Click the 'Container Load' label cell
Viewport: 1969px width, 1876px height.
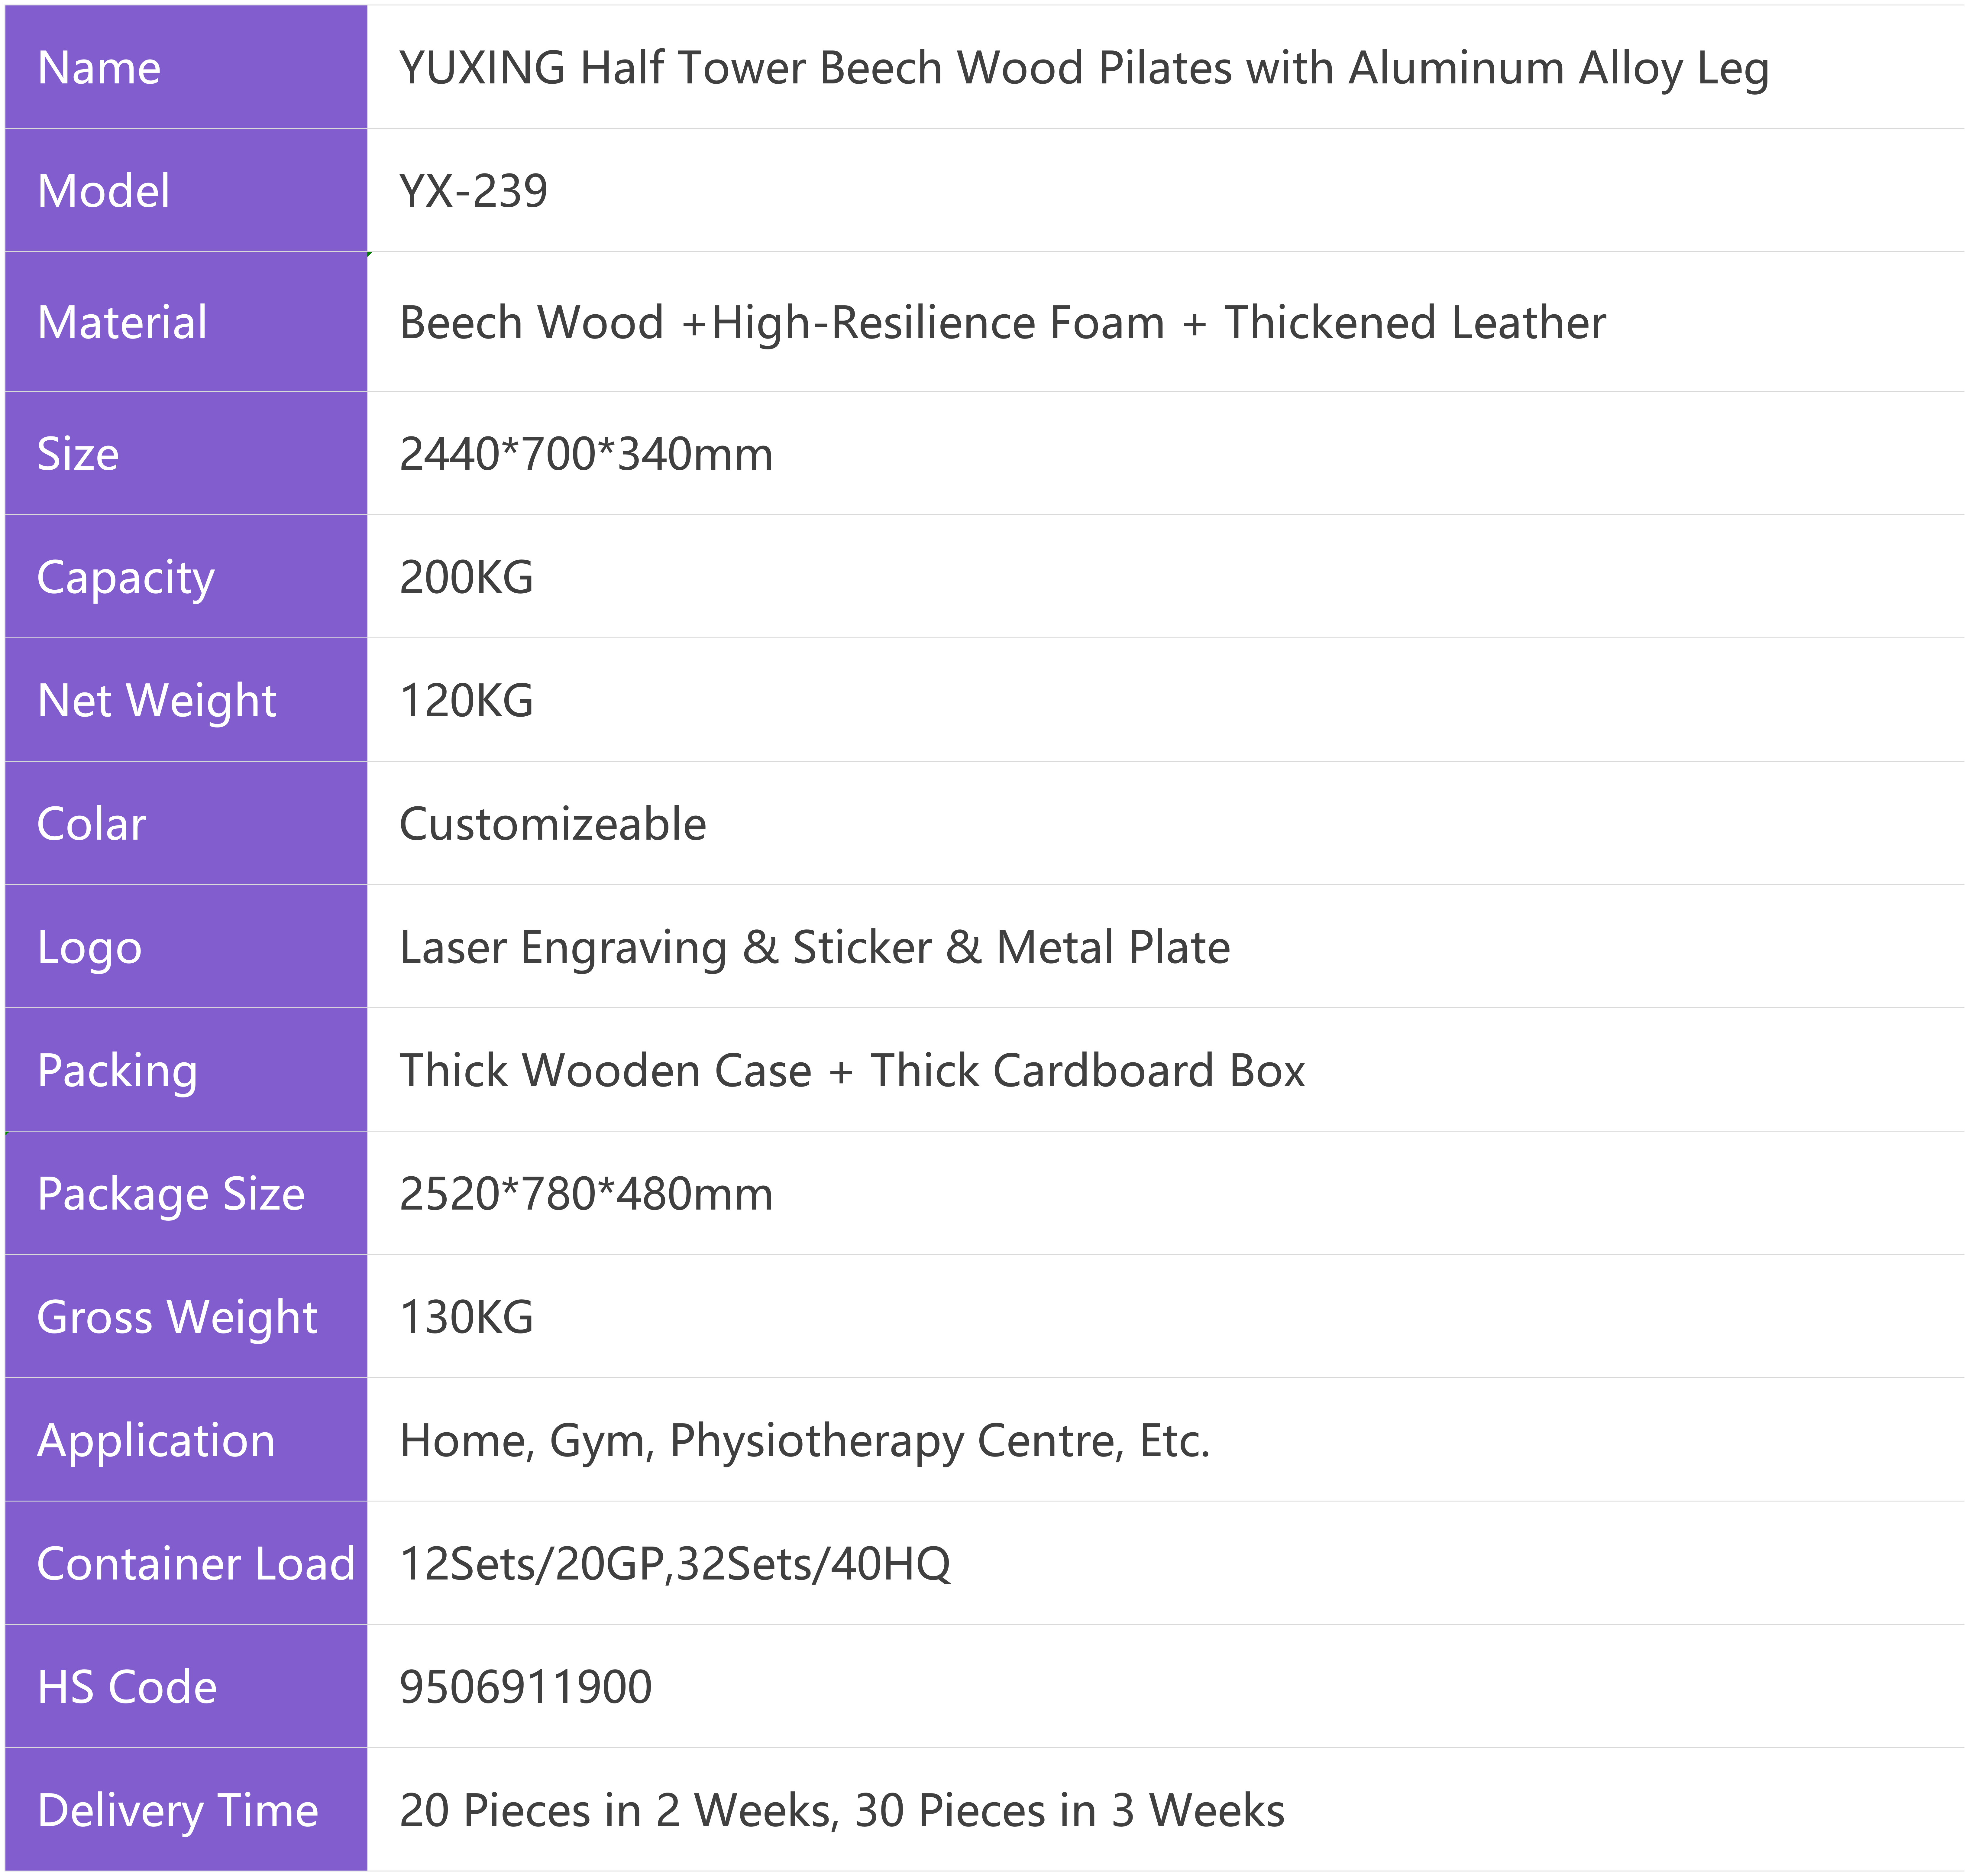tap(186, 1563)
